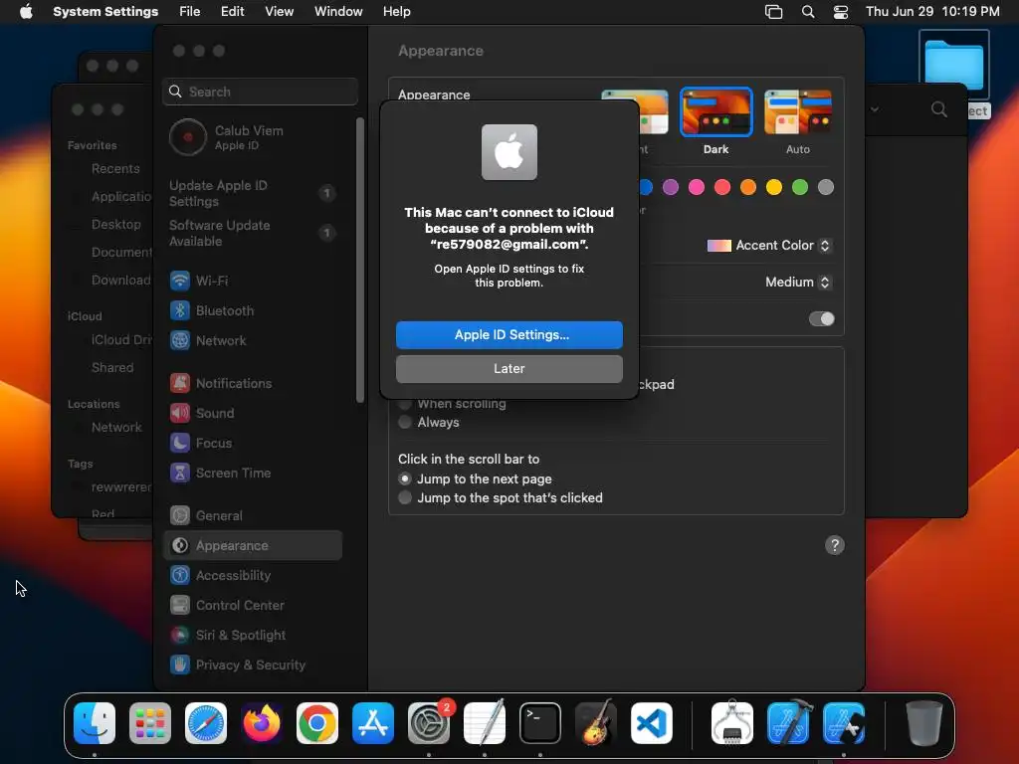Open App Store from the Dock

pyautogui.click(x=373, y=723)
